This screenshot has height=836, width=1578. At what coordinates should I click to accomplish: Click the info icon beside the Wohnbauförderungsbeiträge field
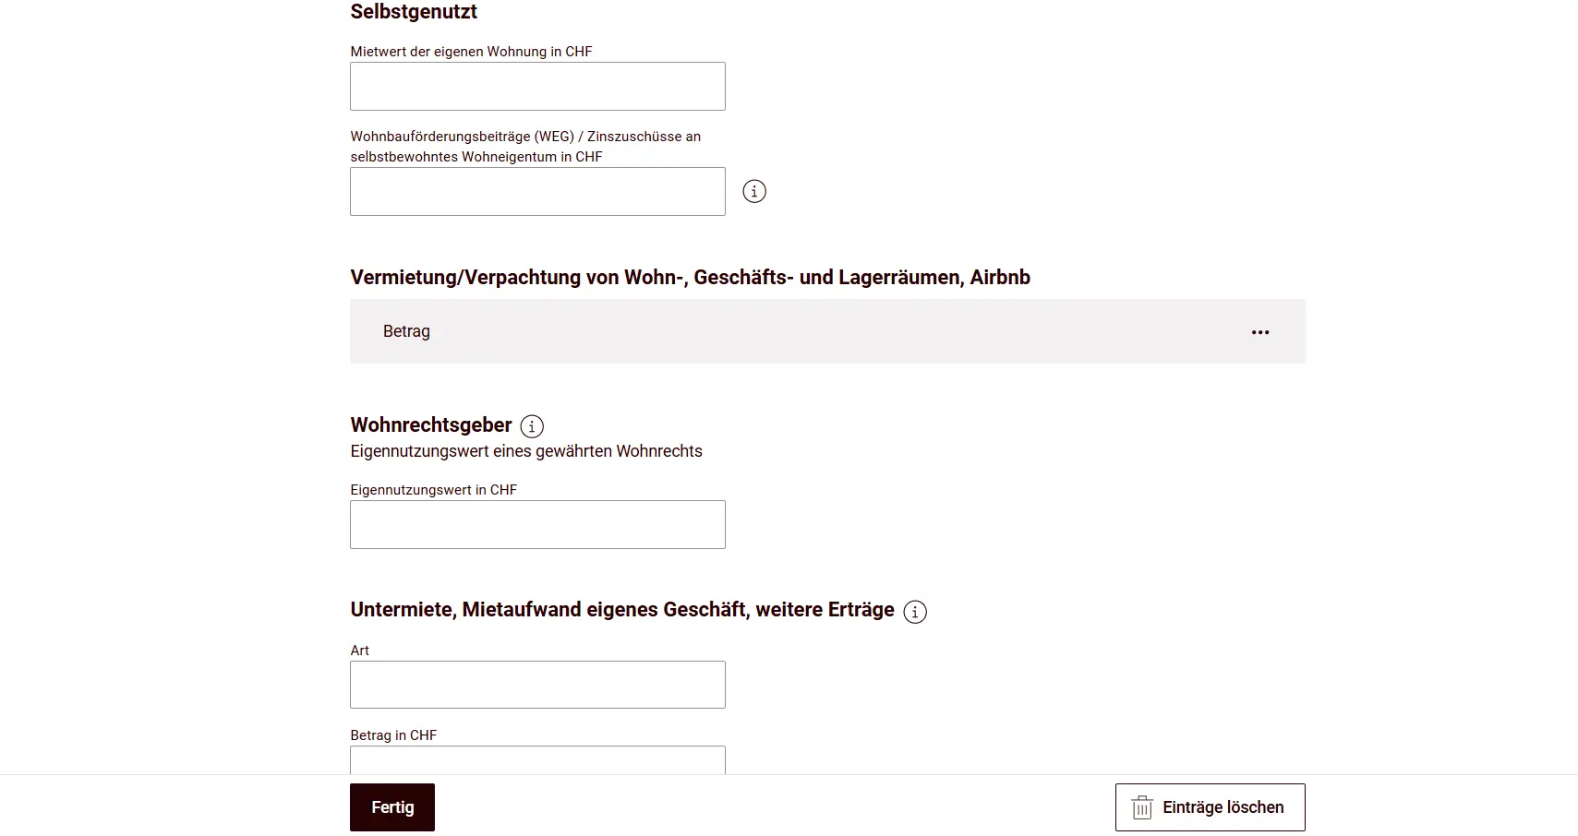(x=754, y=192)
